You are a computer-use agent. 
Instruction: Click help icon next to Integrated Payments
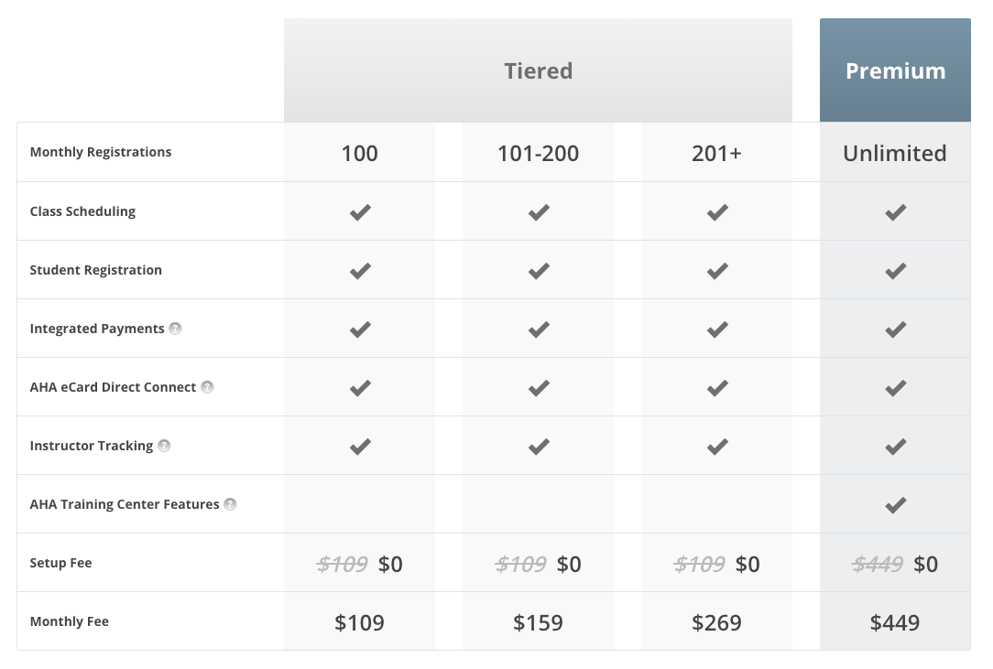(175, 329)
